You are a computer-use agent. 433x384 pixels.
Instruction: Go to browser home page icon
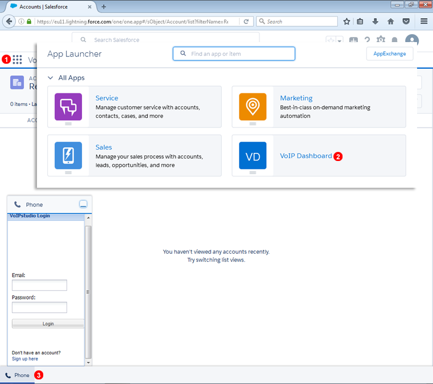tap(390, 22)
